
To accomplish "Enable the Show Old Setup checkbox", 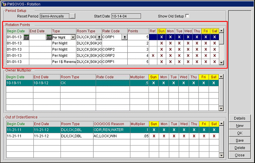I will tap(187, 16).
